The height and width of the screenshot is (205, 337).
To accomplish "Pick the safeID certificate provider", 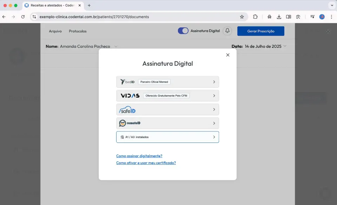I will click(x=167, y=110).
